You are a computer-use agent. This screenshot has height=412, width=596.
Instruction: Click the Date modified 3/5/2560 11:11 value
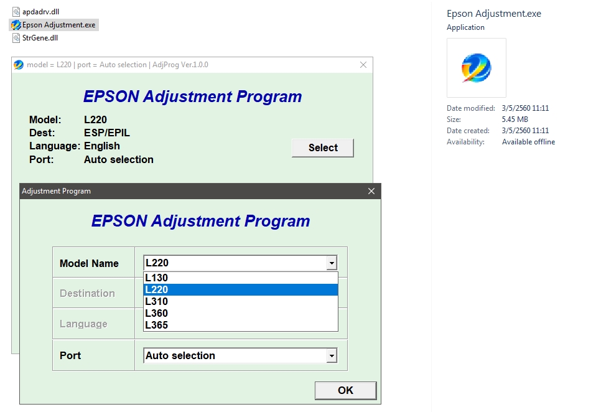(x=525, y=108)
